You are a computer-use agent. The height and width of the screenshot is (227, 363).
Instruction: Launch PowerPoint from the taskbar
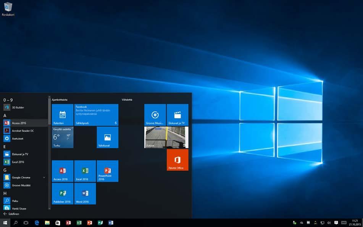[x=90, y=222]
